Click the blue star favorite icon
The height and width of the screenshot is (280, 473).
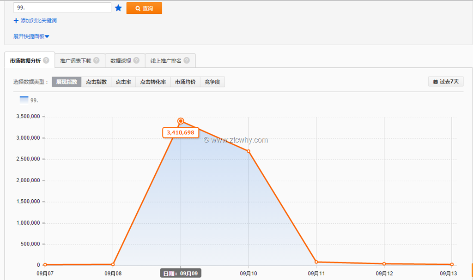[118, 8]
